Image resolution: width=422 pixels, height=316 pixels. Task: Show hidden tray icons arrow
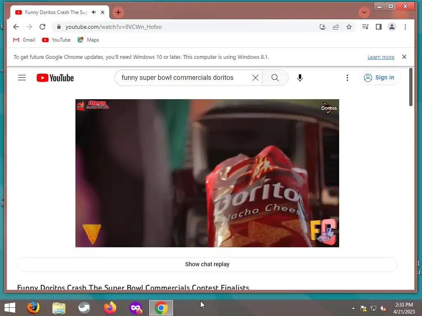click(353, 308)
